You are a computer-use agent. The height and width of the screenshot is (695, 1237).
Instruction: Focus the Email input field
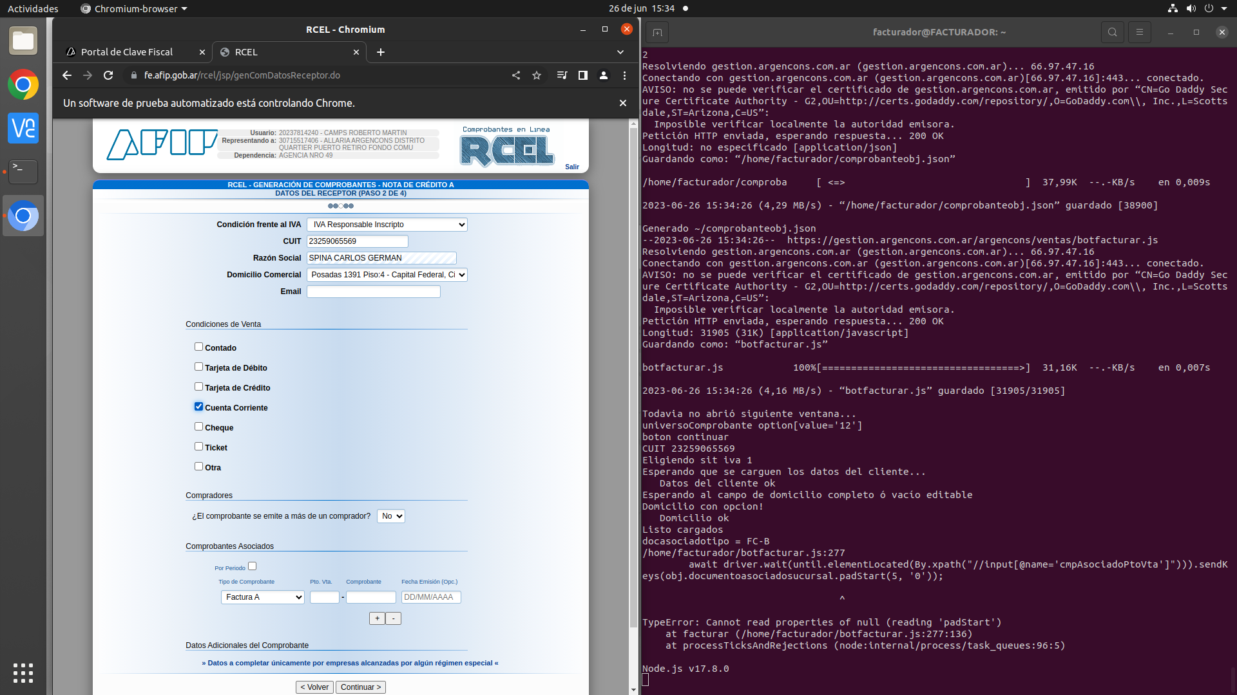pos(374,292)
